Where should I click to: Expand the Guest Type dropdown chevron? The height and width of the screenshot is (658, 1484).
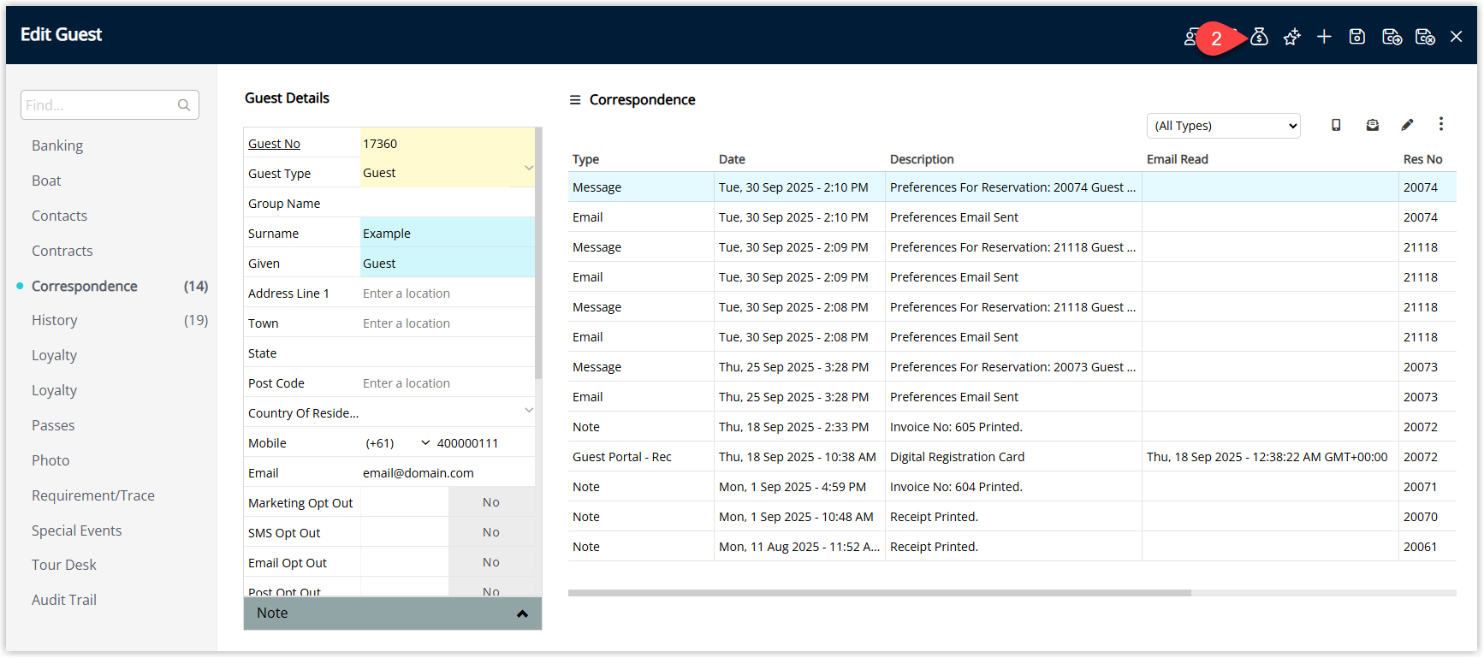(x=529, y=168)
